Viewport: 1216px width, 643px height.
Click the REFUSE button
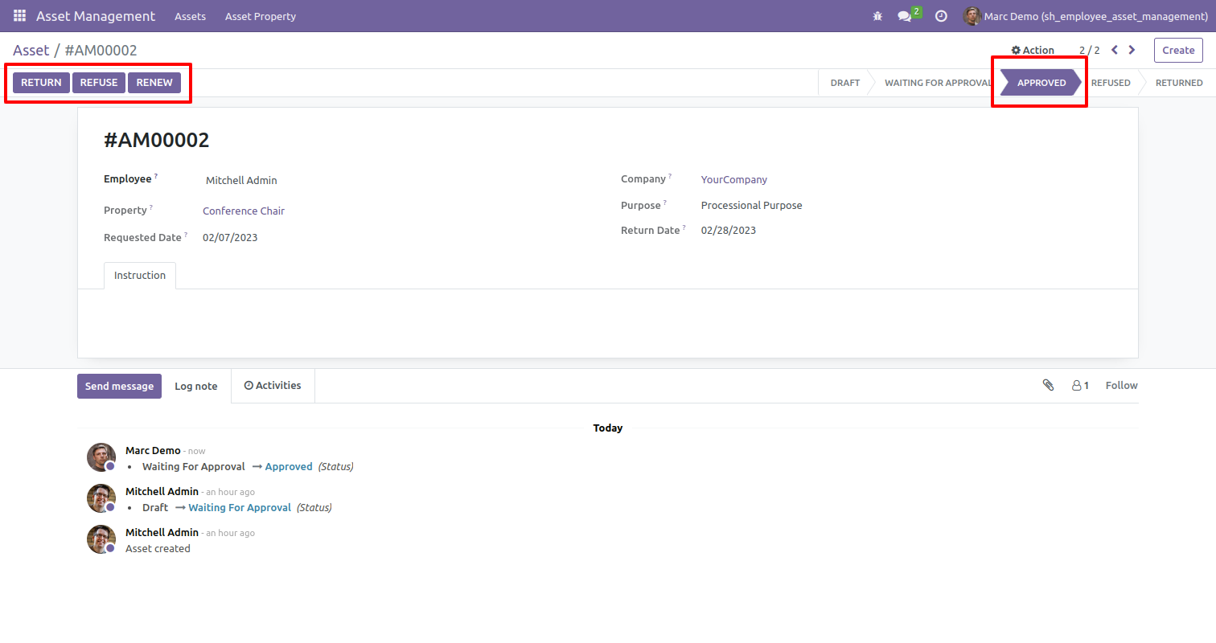tap(99, 83)
